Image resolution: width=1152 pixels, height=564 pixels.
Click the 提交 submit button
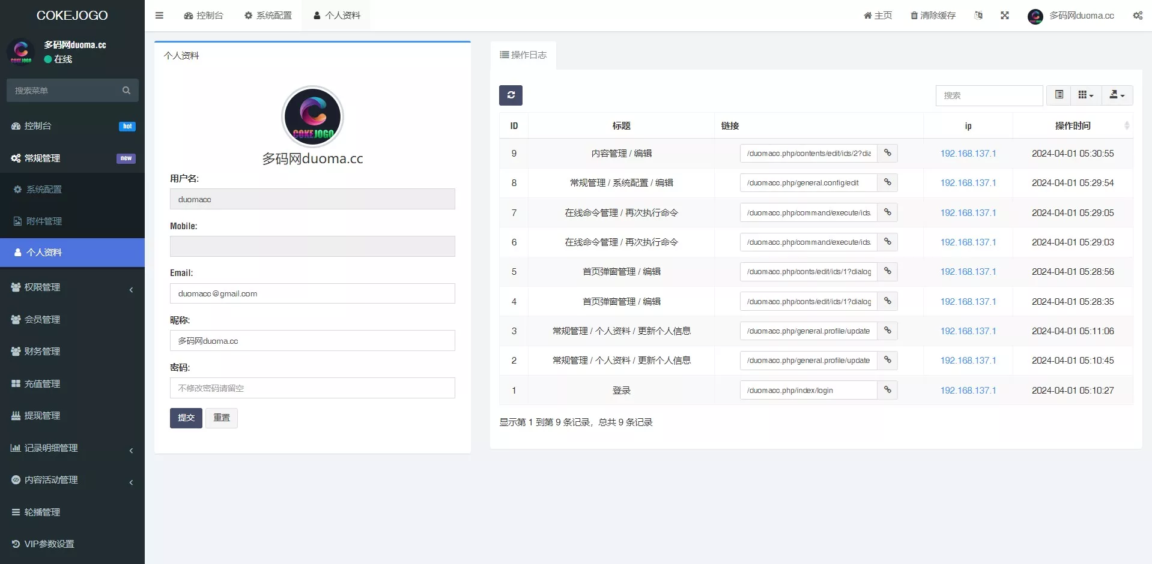pos(186,418)
